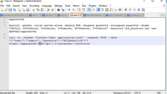Image resolution: width=167 pixels, height=94 pixels.
Task: Switch to the https_config.txt tab
Action: click(x=115, y=15)
